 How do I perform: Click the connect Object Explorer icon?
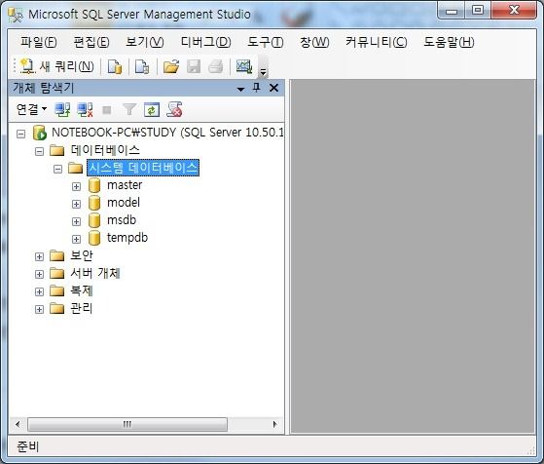[62, 110]
